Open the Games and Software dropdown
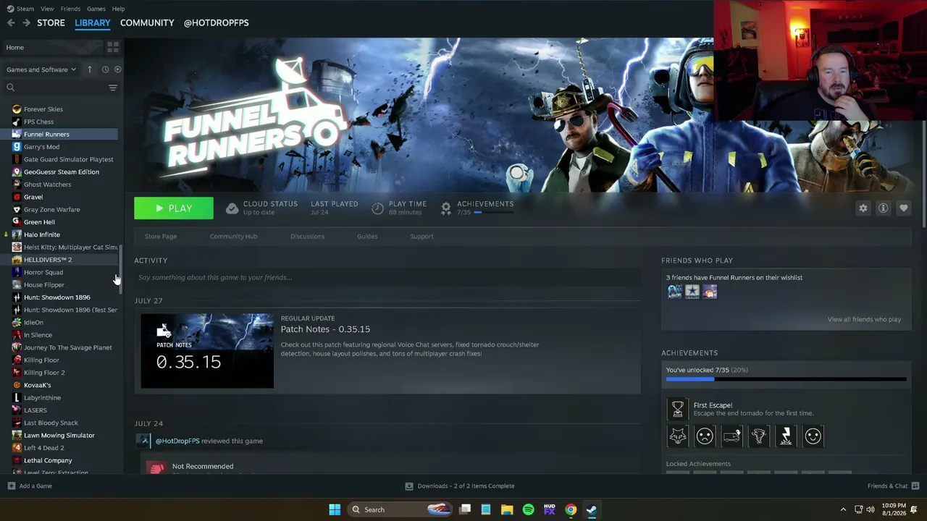927x521 pixels. [41, 69]
